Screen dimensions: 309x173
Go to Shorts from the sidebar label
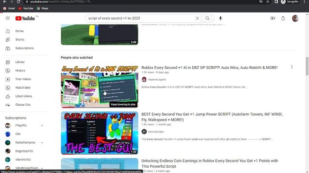[20, 39]
